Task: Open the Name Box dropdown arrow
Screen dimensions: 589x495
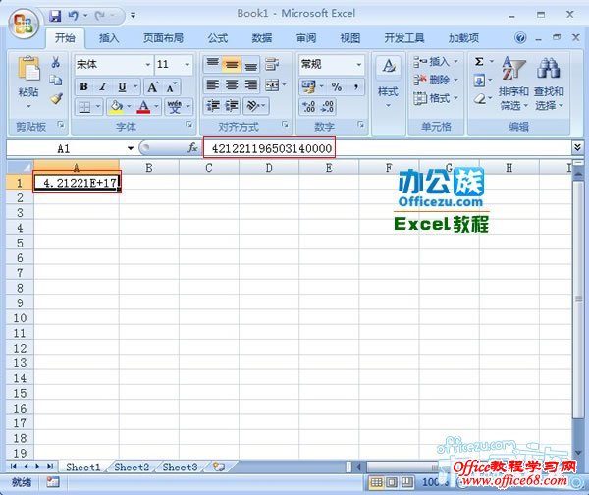Action: [130, 148]
